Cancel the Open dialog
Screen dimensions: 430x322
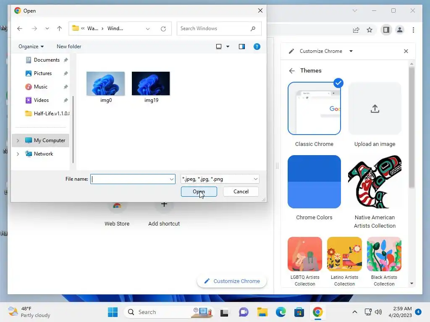point(241,192)
